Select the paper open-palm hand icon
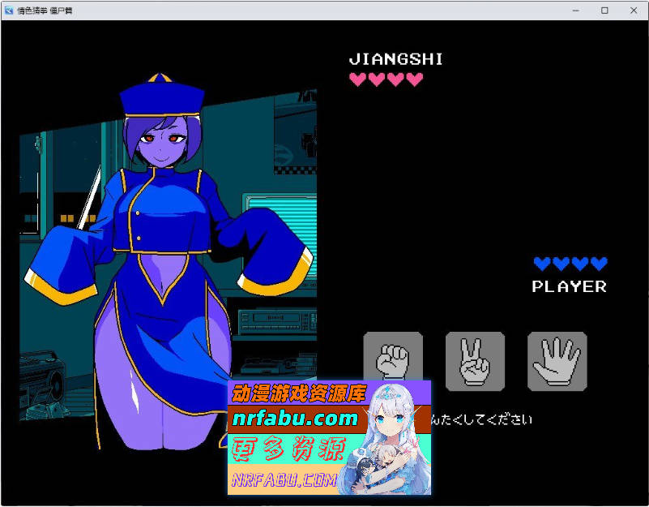This screenshot has width=649, height=507. pos(557,361)
